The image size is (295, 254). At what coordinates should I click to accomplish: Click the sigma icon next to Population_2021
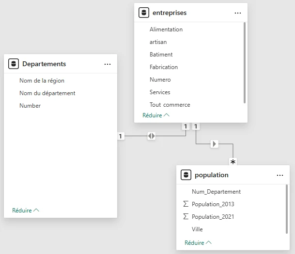186,217
